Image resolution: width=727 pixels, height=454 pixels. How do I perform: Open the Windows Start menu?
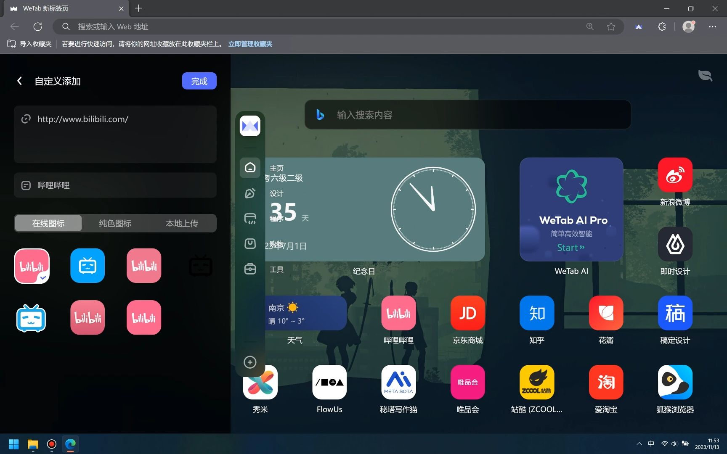click(14, 444)
